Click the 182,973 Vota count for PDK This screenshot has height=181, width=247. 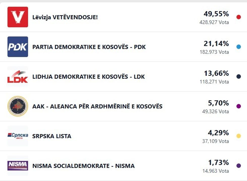pyautogui.click(x=214, y=52)
